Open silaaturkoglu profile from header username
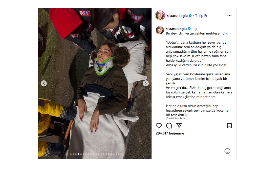The width and height of the screenshot is (257, 170). pos(177,16)
